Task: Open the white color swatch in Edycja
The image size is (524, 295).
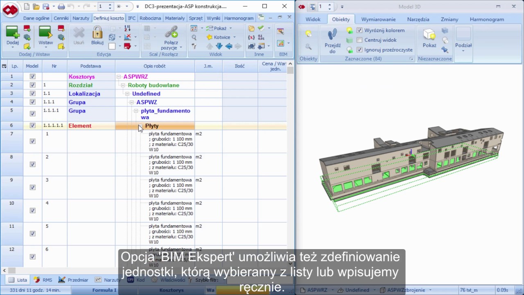Action: pyautogui.click(x=112, y=46)
